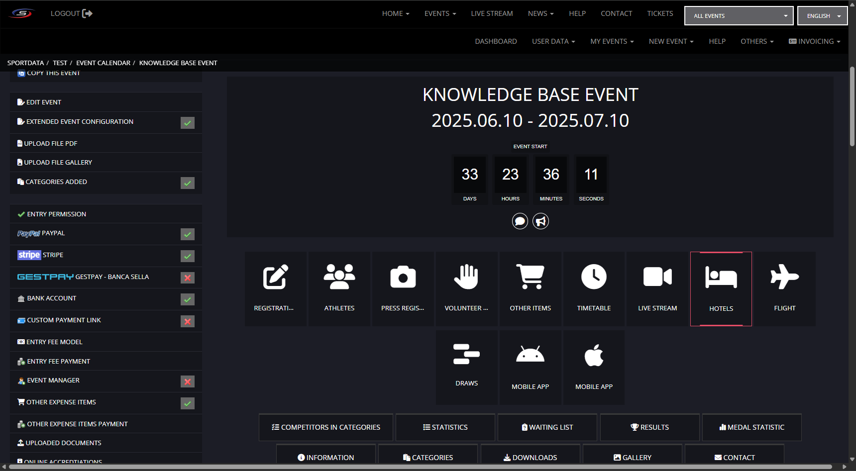
Task: Open the Flight airplane tile
Action: click(784, 277)
